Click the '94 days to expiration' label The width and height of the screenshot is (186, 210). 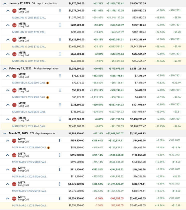(46, 68)
